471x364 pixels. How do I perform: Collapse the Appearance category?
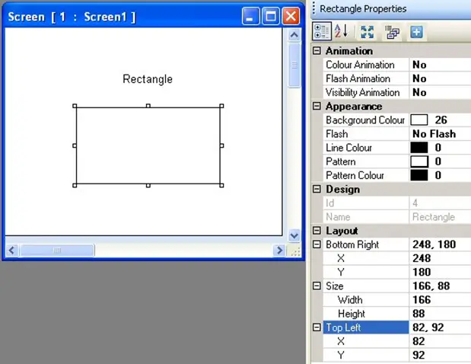pos(317,106)
